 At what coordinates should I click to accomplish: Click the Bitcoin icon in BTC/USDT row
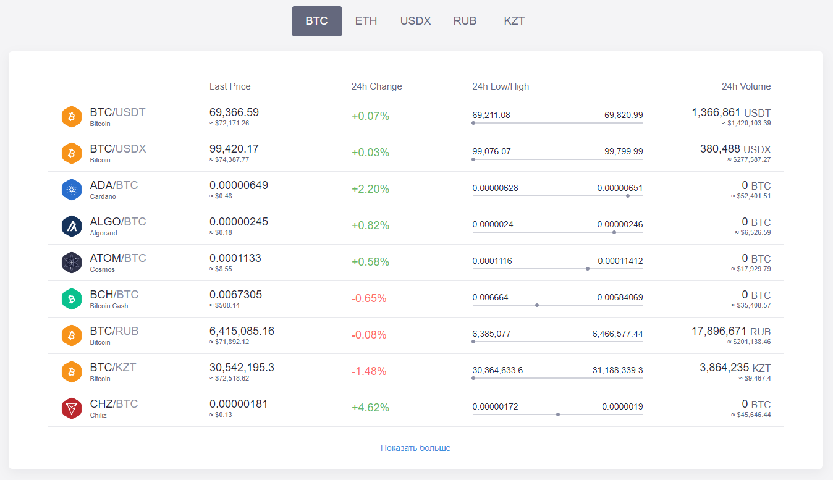pos(72,117)
